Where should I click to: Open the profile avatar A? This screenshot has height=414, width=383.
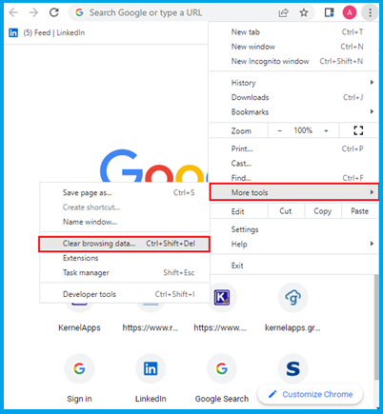[350, 12]
